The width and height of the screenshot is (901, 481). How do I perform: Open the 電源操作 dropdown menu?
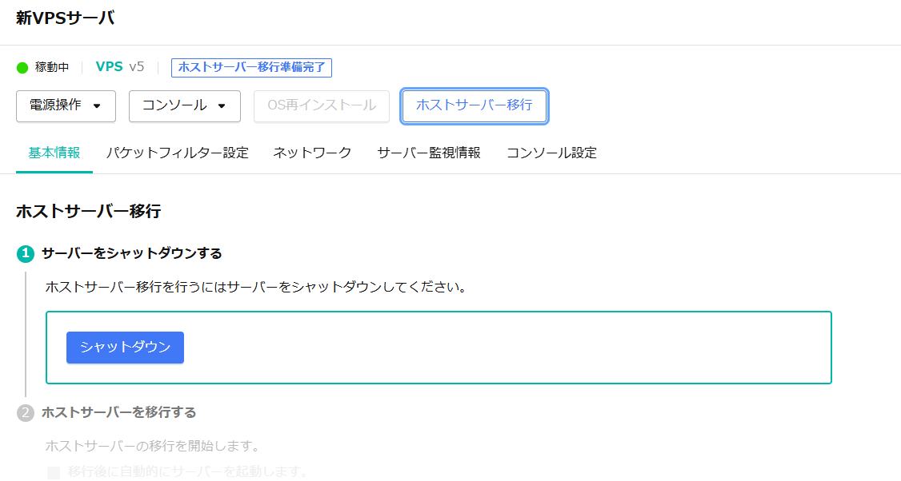tap(66, 106)
